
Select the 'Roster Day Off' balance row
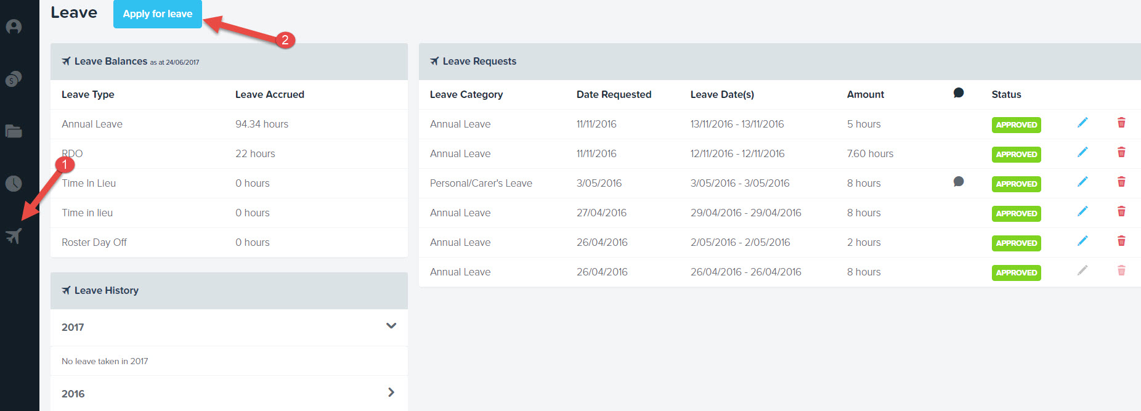(229, 242)
